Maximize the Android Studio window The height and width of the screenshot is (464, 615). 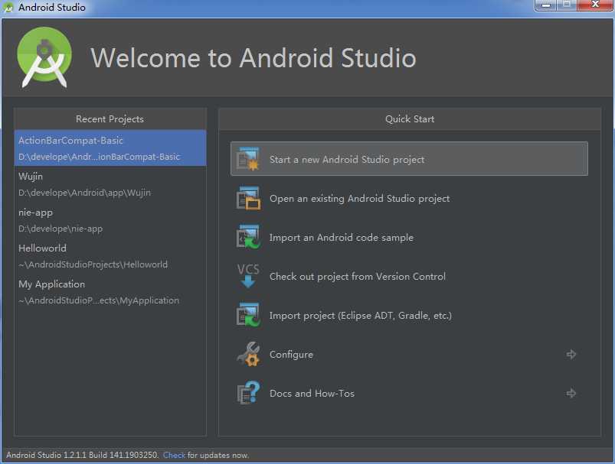[566, 5]
